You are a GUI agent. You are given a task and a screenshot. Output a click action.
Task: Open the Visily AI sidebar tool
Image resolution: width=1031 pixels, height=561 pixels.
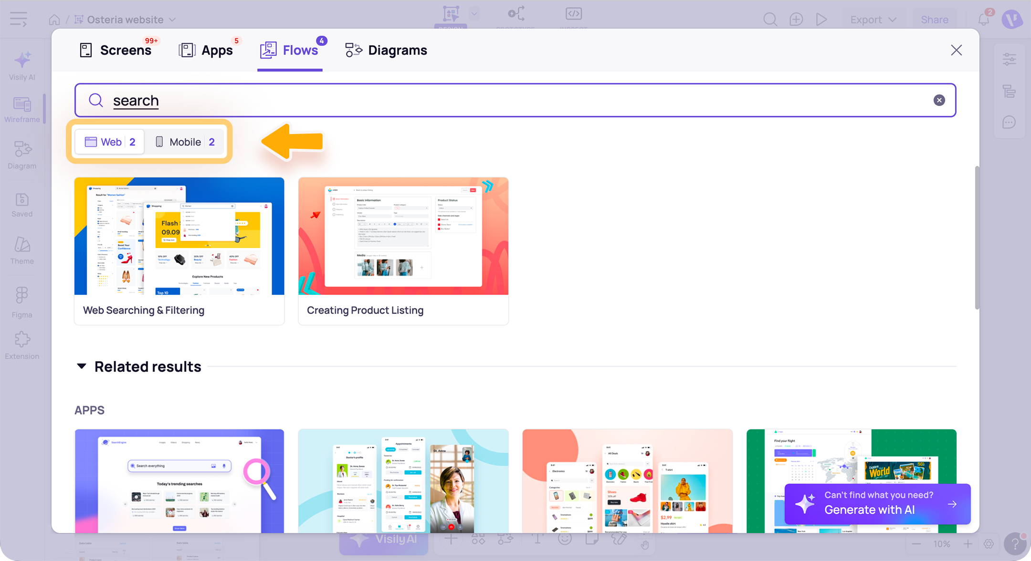pos(22,66)
